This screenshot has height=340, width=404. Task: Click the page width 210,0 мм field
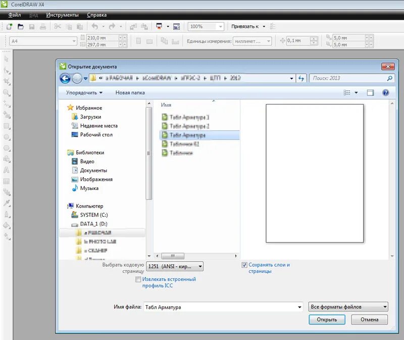coord(103,37)
